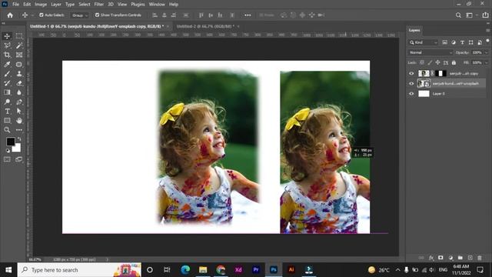Open workspace switcher dropdown
Screen dimensions: 492x277
tap(471, 15)
